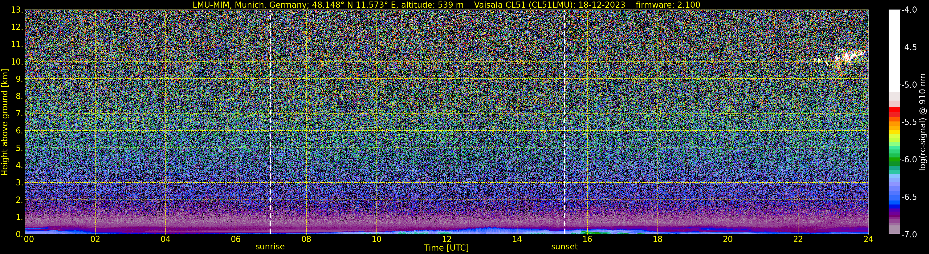Click the height axis tick '0.'

19,234
